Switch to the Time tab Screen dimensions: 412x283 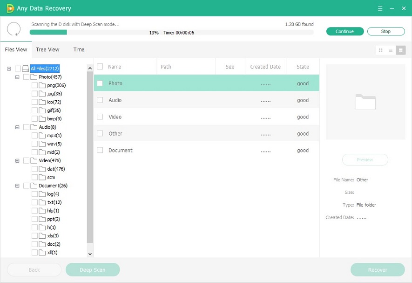pos(79,49)
